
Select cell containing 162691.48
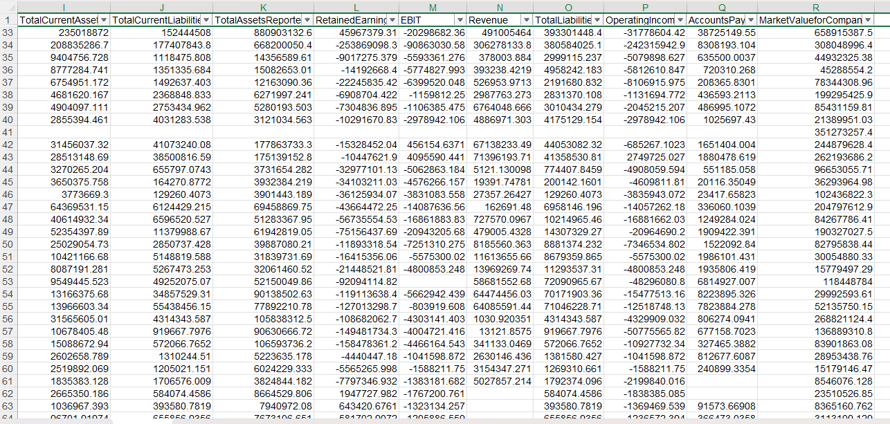coord(500,206)
